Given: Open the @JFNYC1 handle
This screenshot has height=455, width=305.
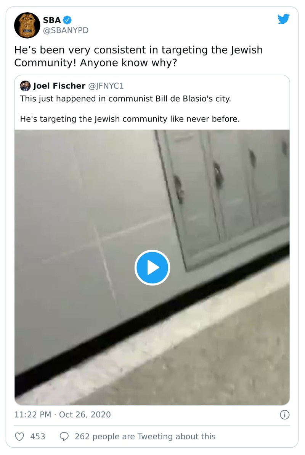Looking at the screenshot, I should tap(106, 86).
